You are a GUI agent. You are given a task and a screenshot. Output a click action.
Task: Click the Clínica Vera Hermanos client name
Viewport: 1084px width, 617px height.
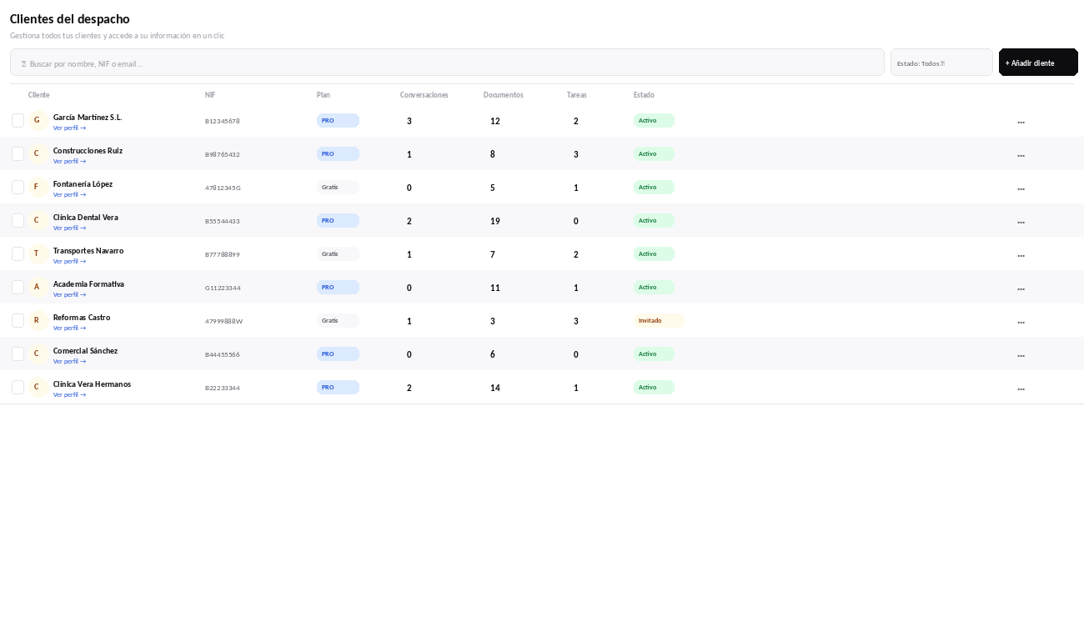click(x=92, y=384)
